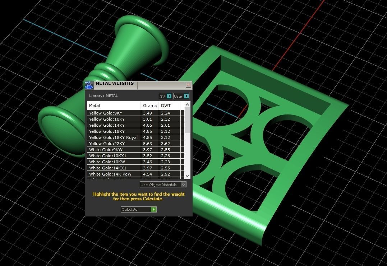Image resolution: width=387 pixels, height=266 pixels.
Task: Click the 2,61 DWT cell
Action: [170, 125]
